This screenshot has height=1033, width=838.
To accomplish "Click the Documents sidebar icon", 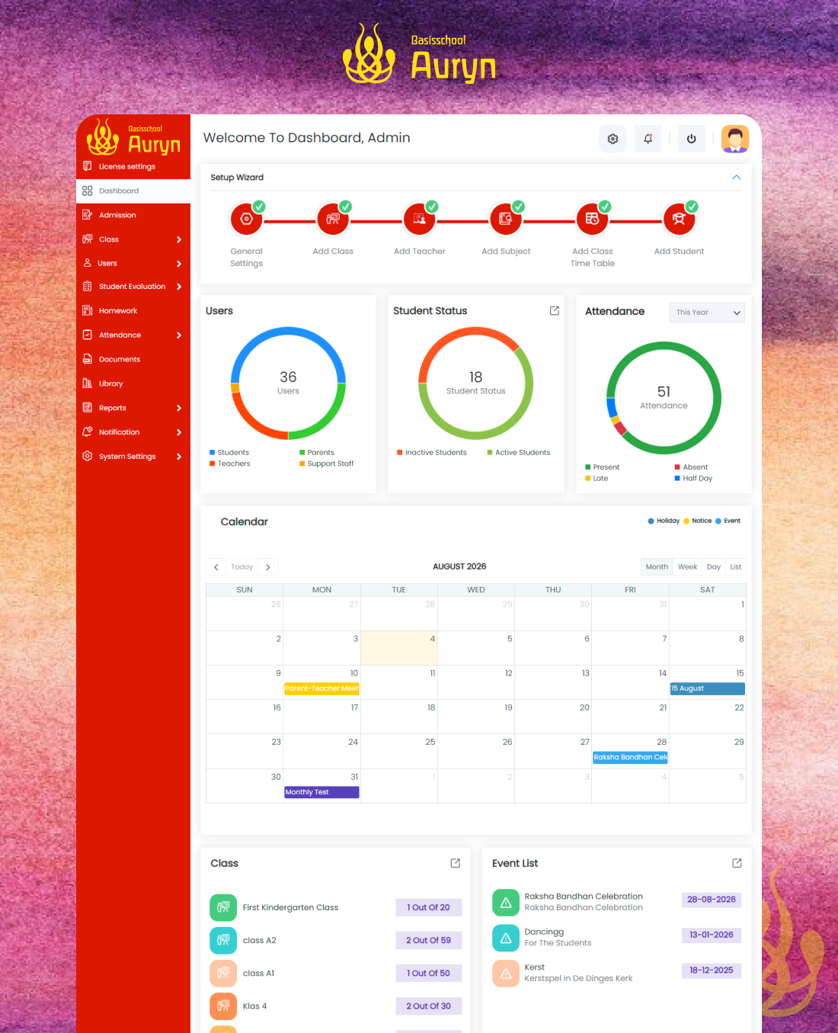I will 88,359.
